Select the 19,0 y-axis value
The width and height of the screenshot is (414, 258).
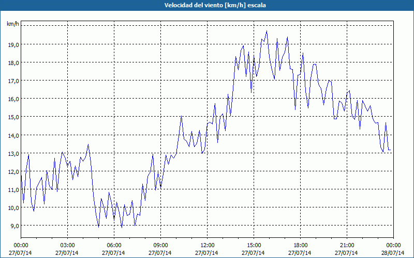tap(13, 45)
